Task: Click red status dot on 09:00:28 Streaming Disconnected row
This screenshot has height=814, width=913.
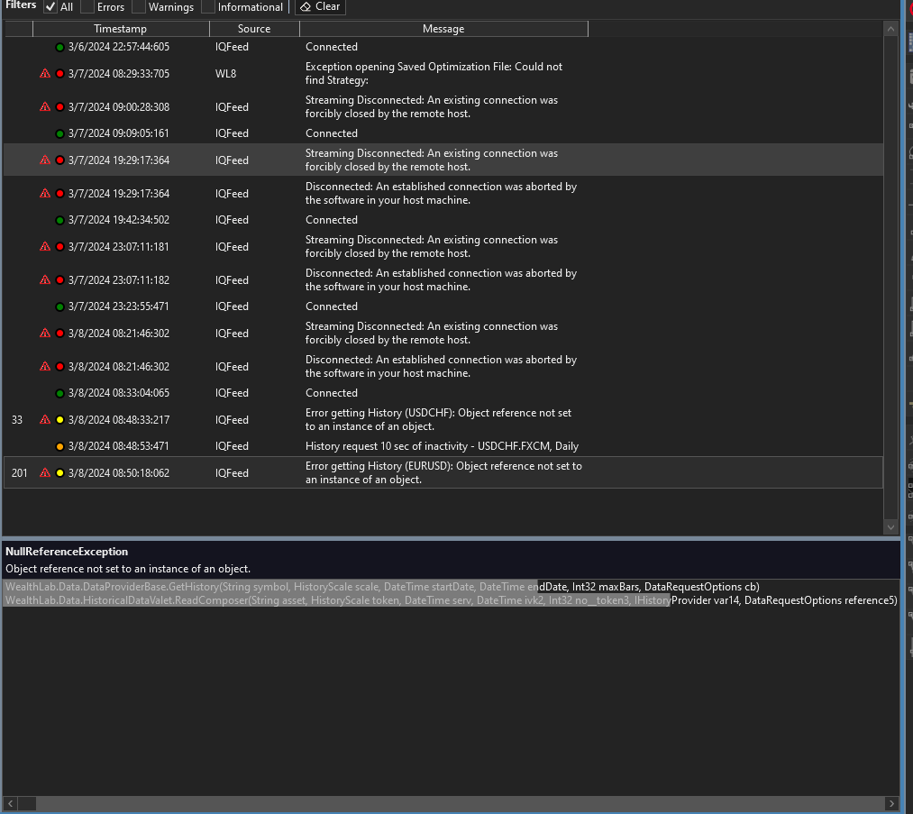Action: (x=59, y=107)
